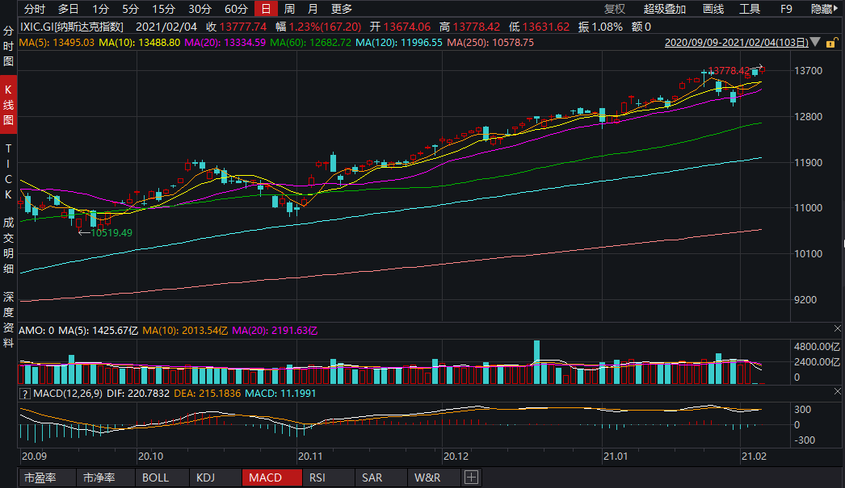Open the date range dropdown triangle
This screenshot has width=845, height=488.
[815, 42]
